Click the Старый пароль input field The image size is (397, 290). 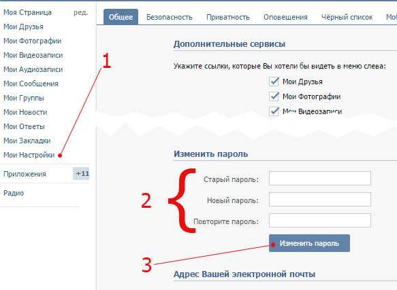(320, 179)
